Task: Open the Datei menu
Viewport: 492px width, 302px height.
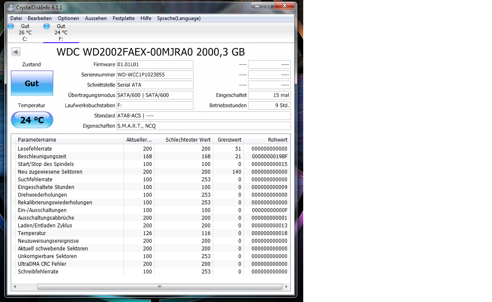Action: point(16,18)
